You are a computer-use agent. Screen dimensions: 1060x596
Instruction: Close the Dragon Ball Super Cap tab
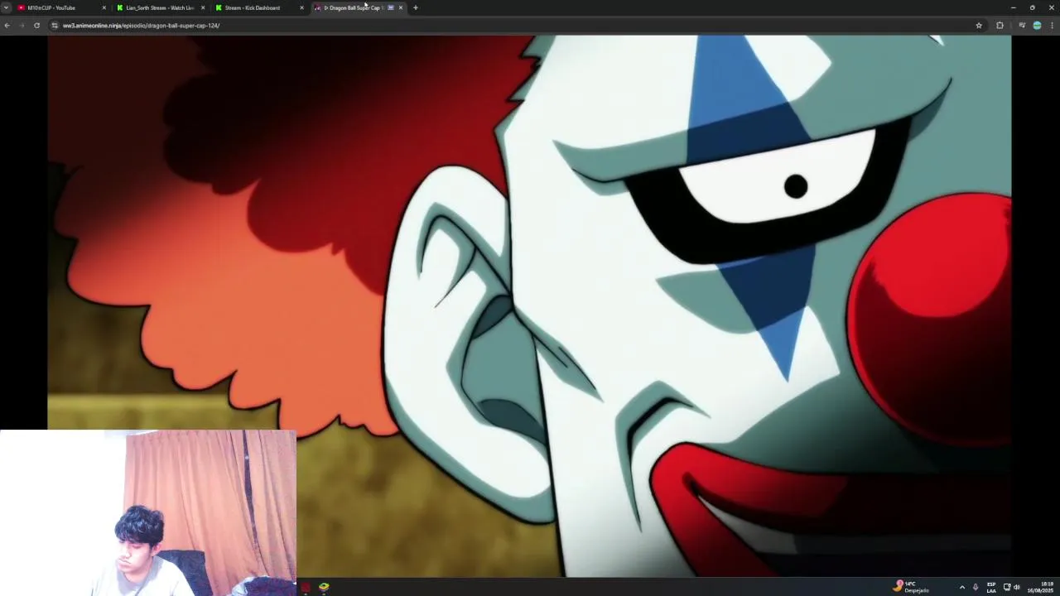(x=401, y=7)
